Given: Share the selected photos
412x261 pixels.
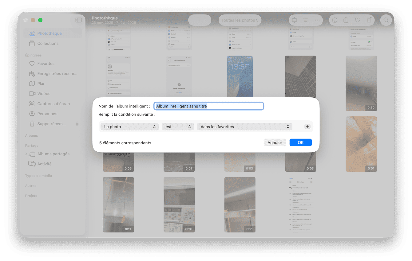Looking at the screenshot, I should tap(346, 20).
